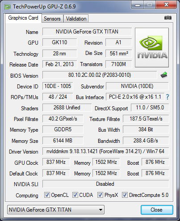Image resolution: width=180 pixels, height=221 pixels.
Task: Toggle the PhysX checkbox
Action: tap(100, 195)
